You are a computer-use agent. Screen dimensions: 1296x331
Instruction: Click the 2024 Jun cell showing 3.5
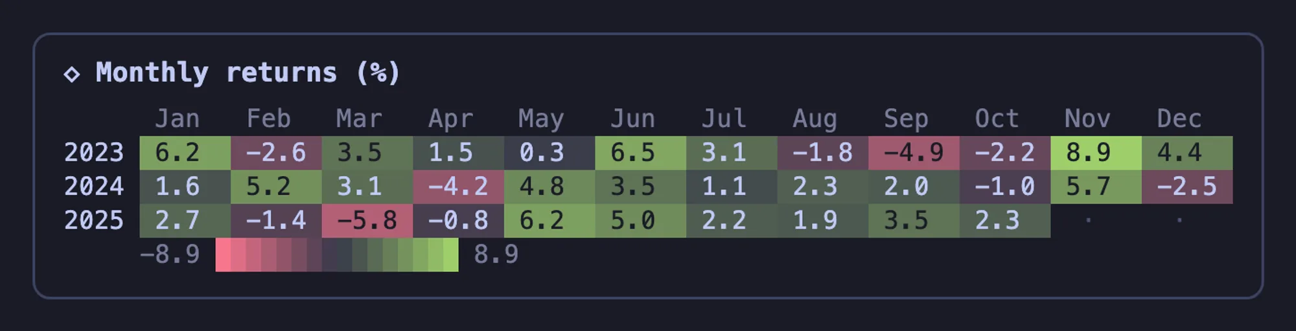640,187
